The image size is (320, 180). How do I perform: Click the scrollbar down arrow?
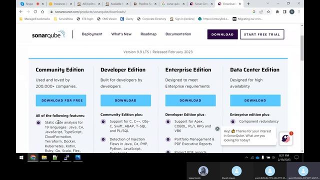302,151
